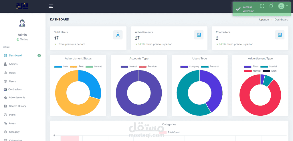Click the Advertisments card icon
The width and height of the screenshot is (293, 141).
[x=199, y=35]
